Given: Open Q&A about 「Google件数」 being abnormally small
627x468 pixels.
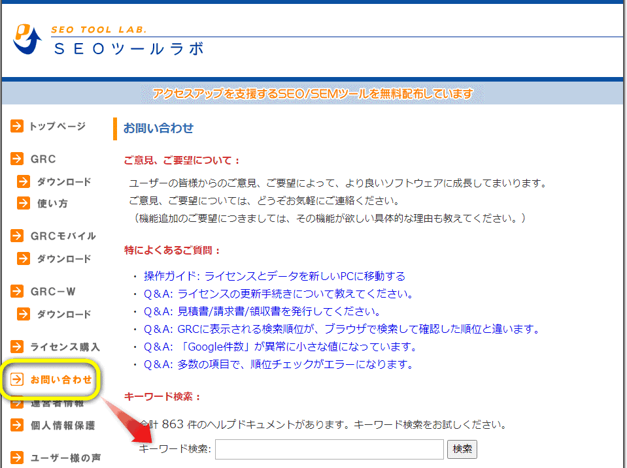Looking at the screenshot, I should coord(280,346).
